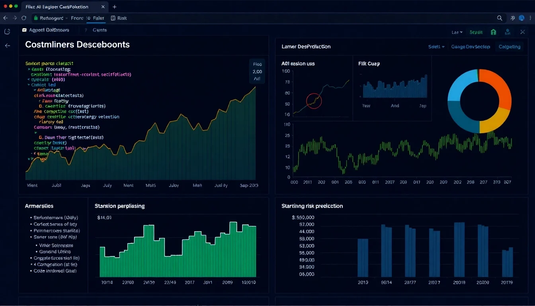Image resolution: width=535 pixels, height=306 pixels.
Task: Open the browser extensions icon
Action: pos(512,18)
